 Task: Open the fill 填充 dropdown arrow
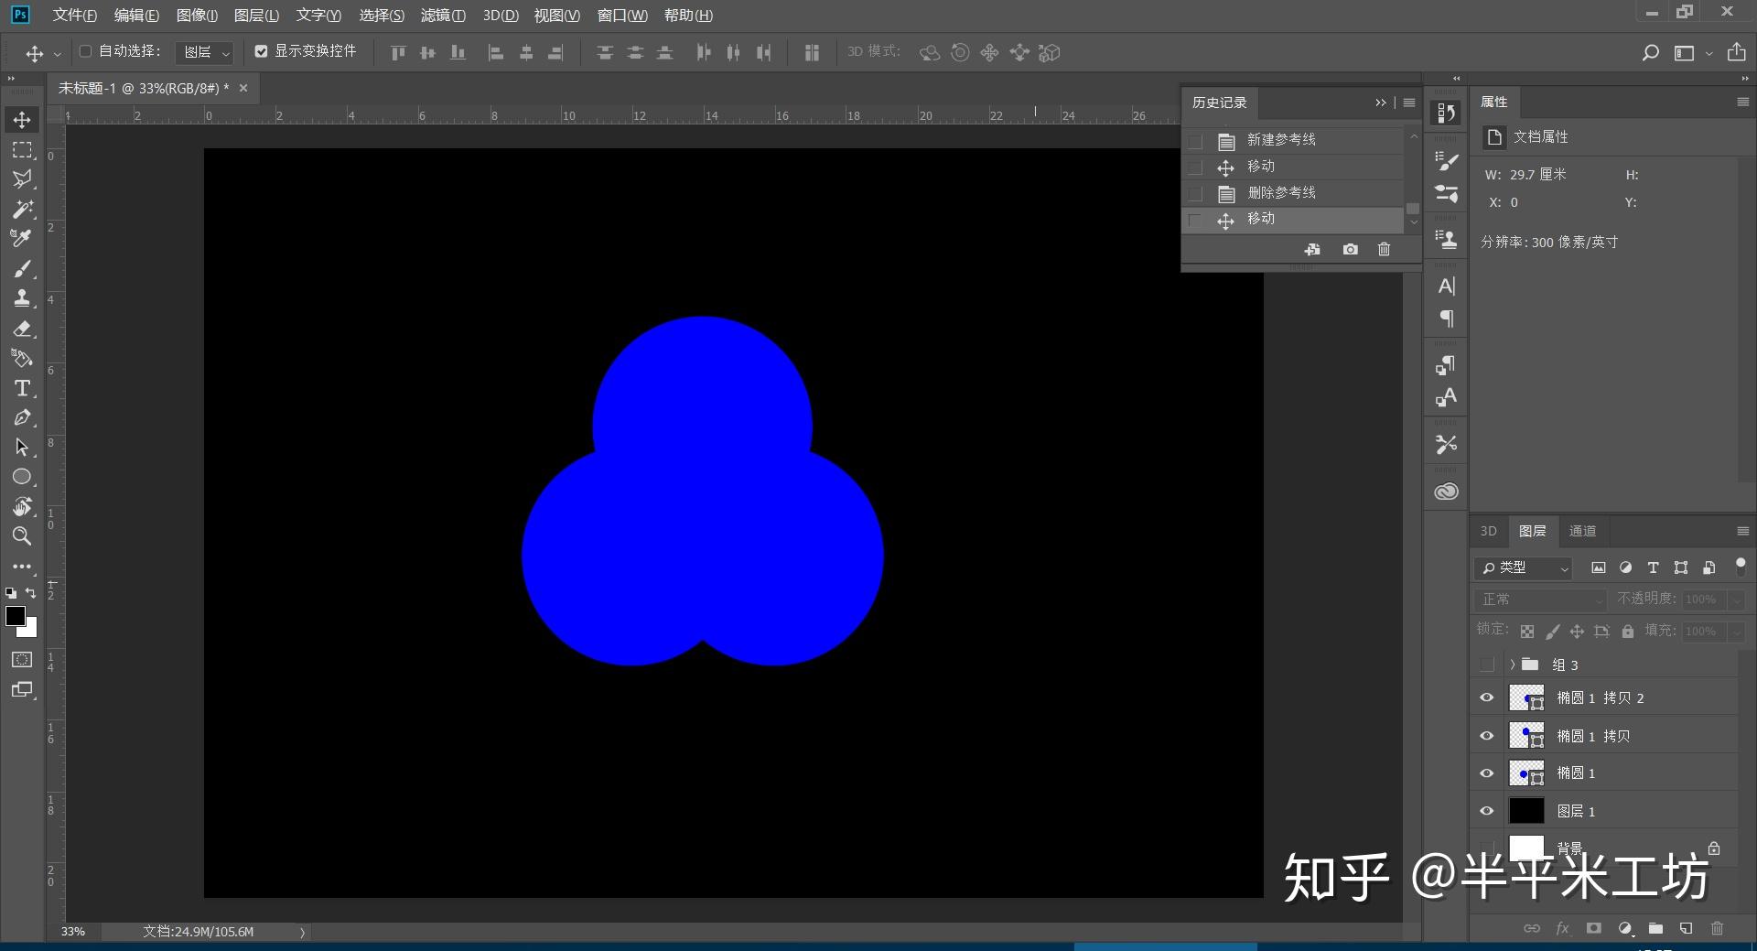pyautogui.click(x=1736, y=632)
